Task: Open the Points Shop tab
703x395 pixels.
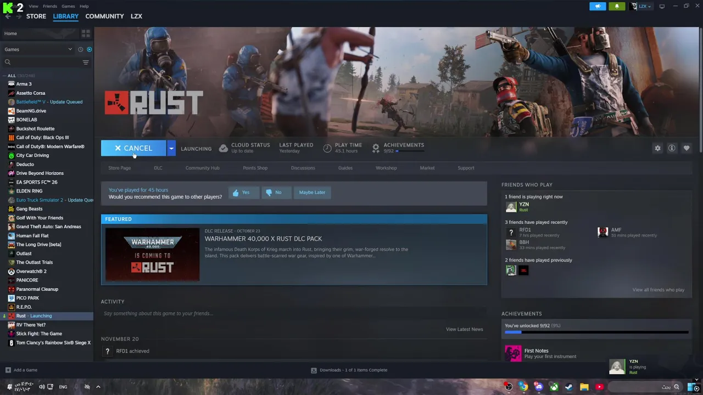Action: 255,168
